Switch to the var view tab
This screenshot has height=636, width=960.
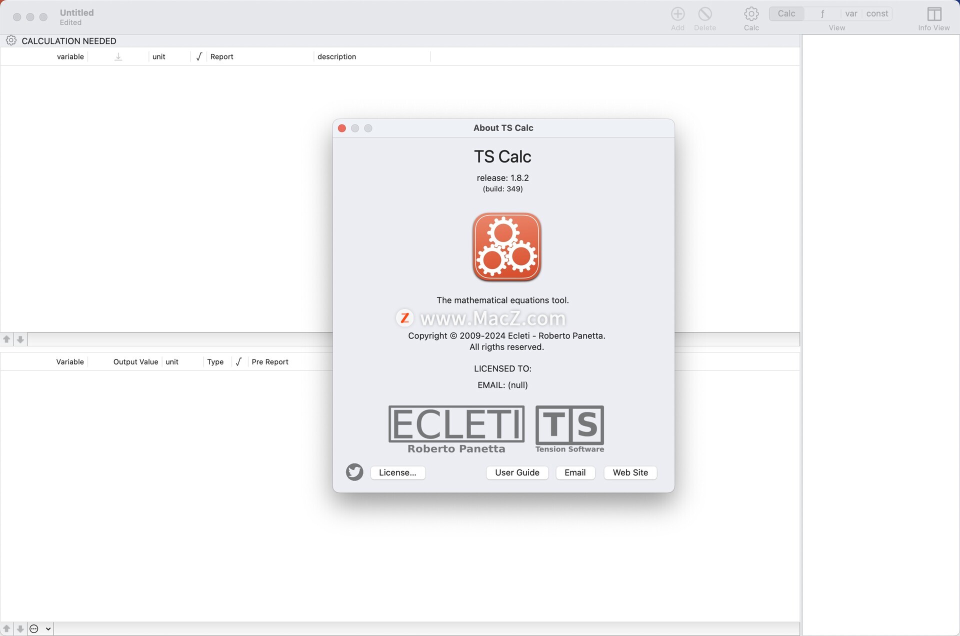click(851, 13)
